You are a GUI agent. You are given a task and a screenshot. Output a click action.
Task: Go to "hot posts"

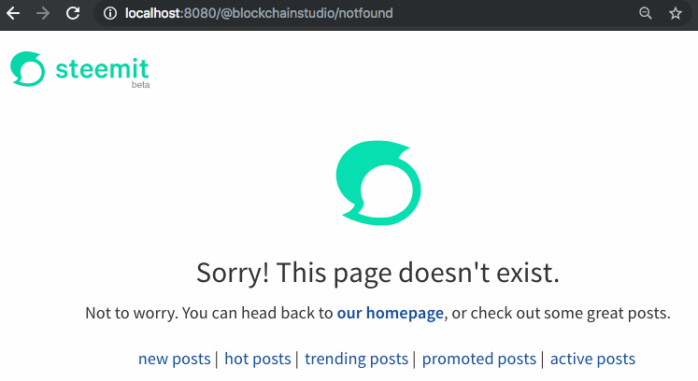click(257, 359)
